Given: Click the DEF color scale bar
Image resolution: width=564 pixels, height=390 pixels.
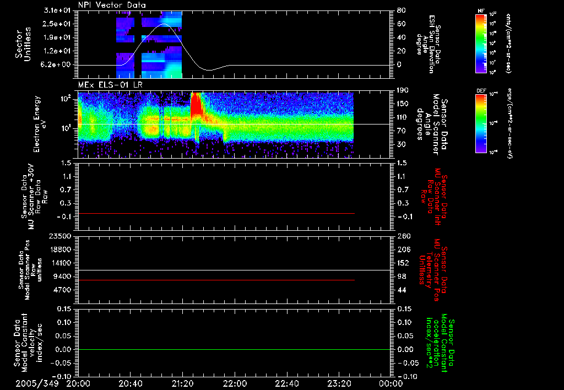Looking at the screenshot, I should (481, 123).
